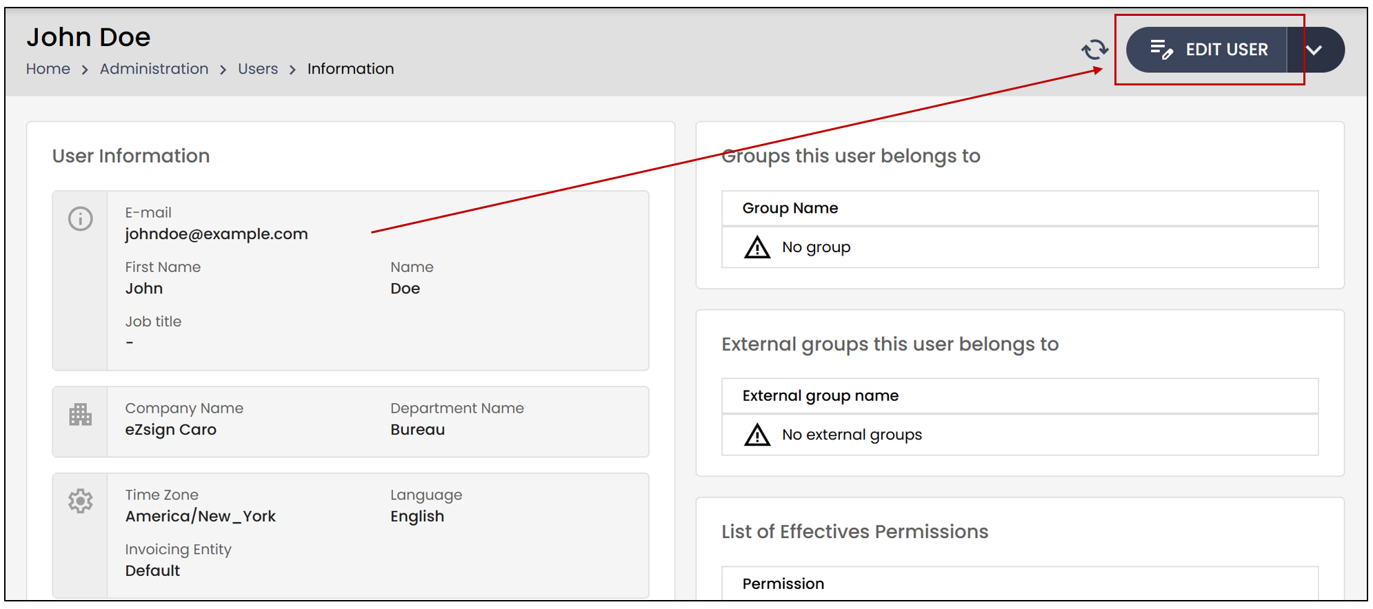The height and width of the screenshot is (609, 1373).
Task: Open the Administration breadcrumb link
Action: click(154, 69)
